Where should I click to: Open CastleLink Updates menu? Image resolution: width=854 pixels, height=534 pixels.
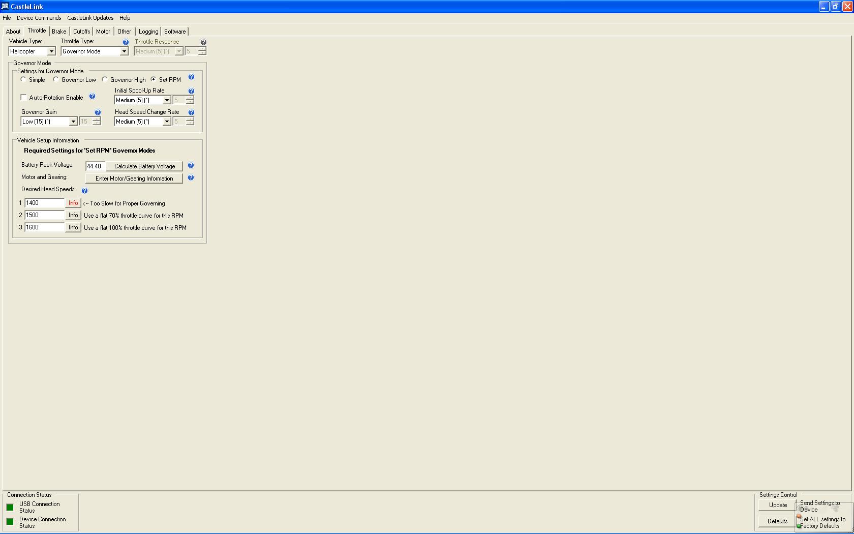coord(90,18)
